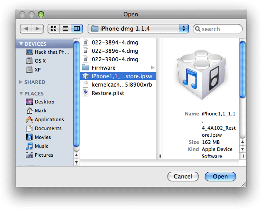Open the Firmware folder icon
This screenshot has height=210, width=261.
(x=86, y=67)
